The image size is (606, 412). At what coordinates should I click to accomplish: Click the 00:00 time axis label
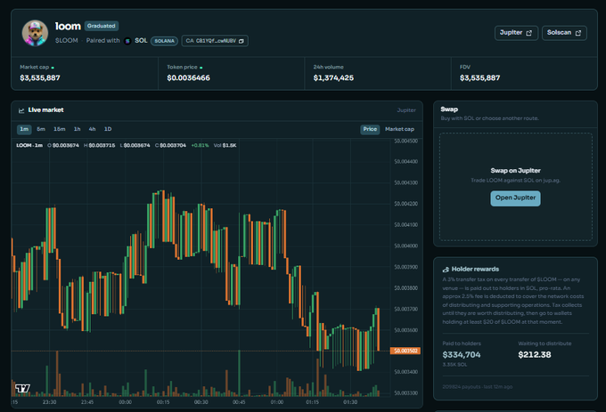pos(126,402)
